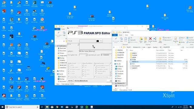194x109 pixels.
Task: Click the Add Field button
Action: [70, 81]
